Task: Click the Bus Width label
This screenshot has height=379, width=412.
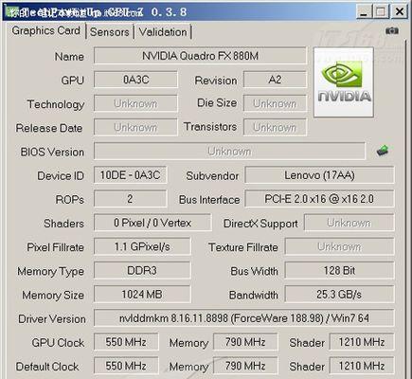Action: pos(254,271)
